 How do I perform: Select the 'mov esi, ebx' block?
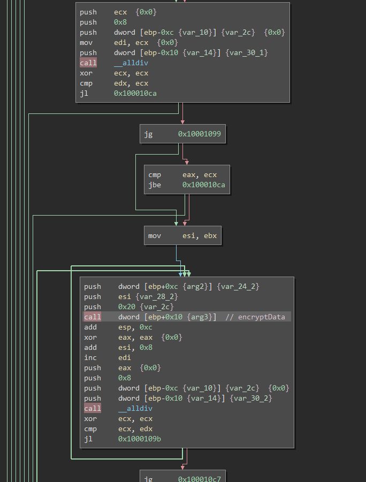(182, 235)
